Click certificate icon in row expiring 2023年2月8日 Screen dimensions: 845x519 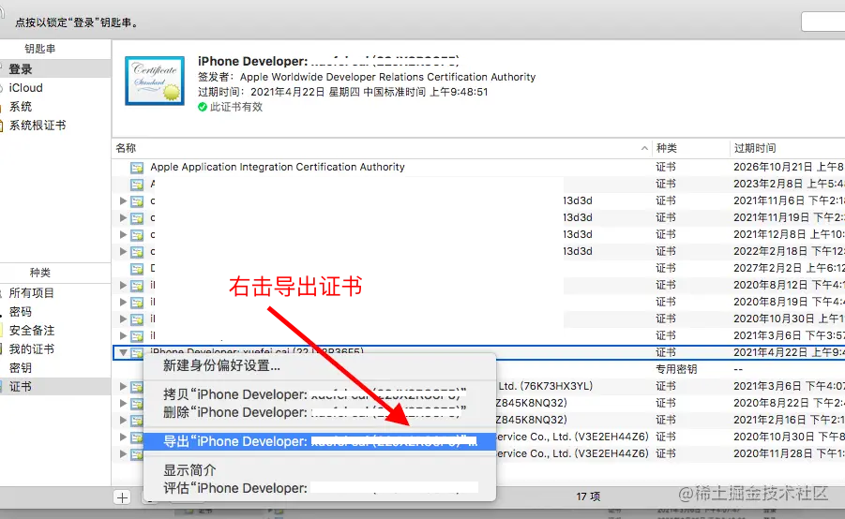point(137,185)
